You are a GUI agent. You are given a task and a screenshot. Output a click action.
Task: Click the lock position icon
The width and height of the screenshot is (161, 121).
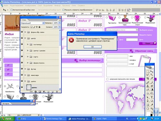37,27
